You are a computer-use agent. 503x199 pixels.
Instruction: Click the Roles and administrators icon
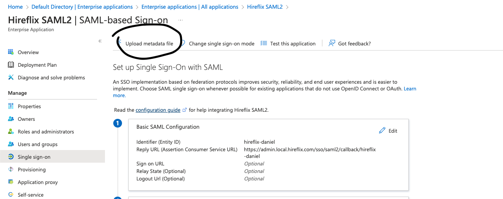pyautogui.click(x=11, y=131)
